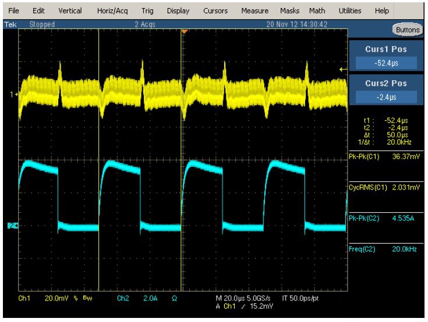Open the Display menu
The height and width of the screenshot is (322, 428).
point(178,10)
